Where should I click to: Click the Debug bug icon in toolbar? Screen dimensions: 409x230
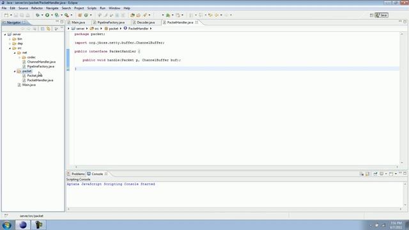[38, 15]
